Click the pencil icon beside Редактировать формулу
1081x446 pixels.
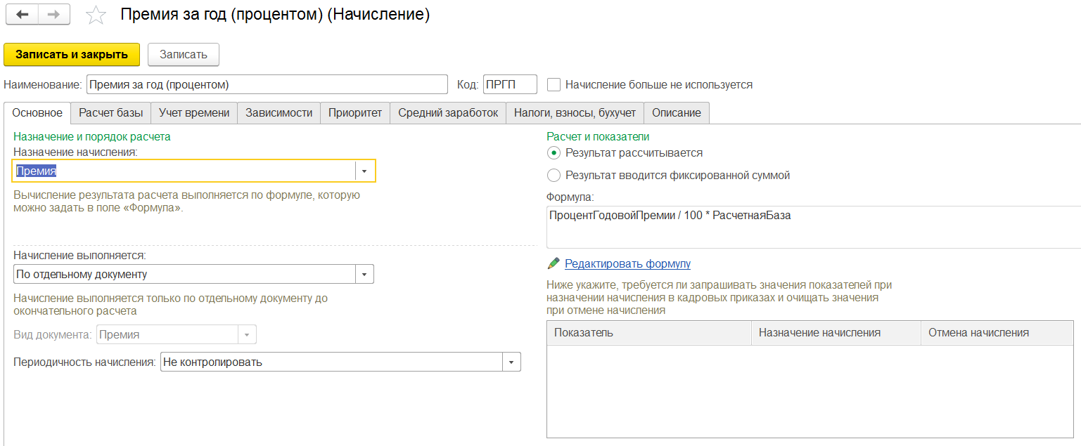554,264
